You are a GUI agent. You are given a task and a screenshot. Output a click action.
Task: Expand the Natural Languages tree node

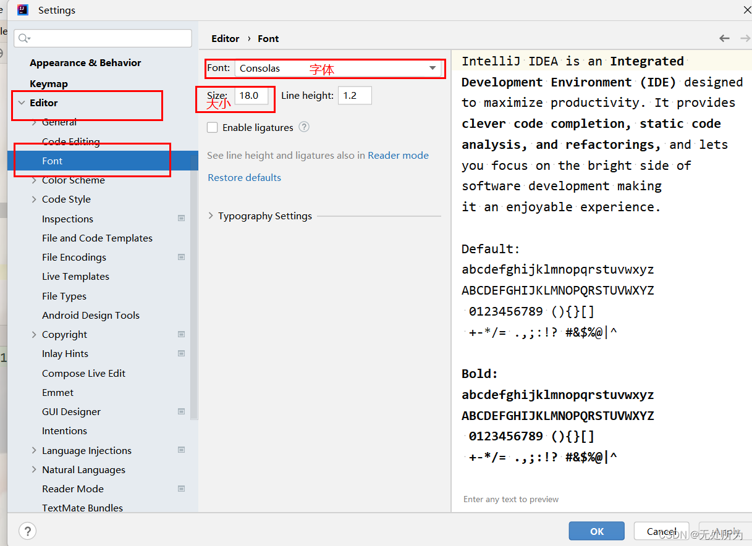coord(34,470)
